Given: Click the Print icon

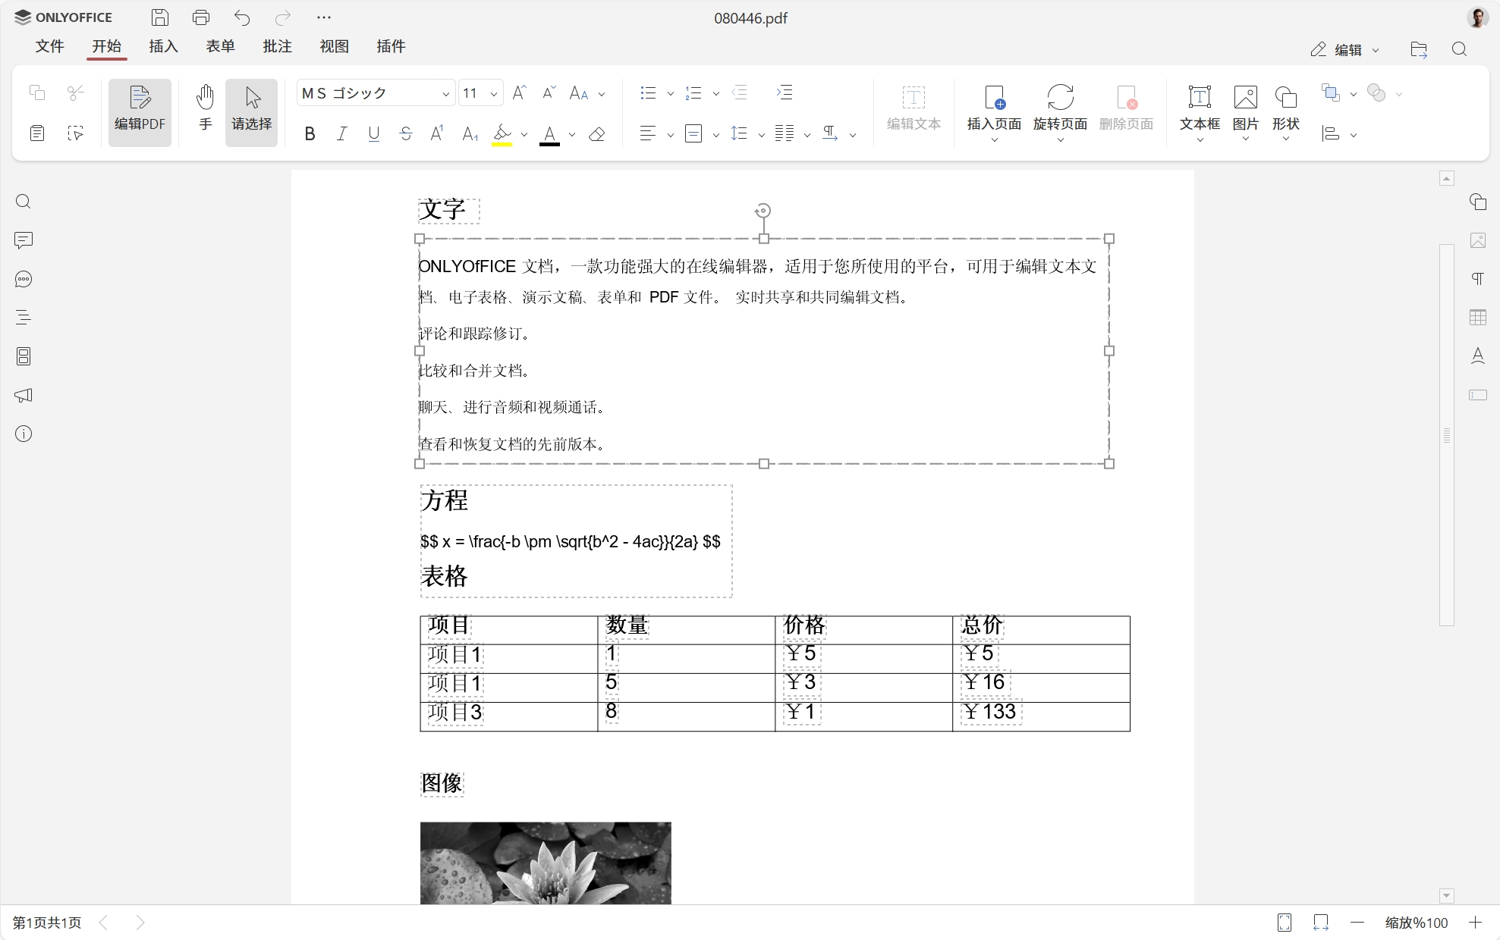Looking at the screenshot, I should [201, 17].
